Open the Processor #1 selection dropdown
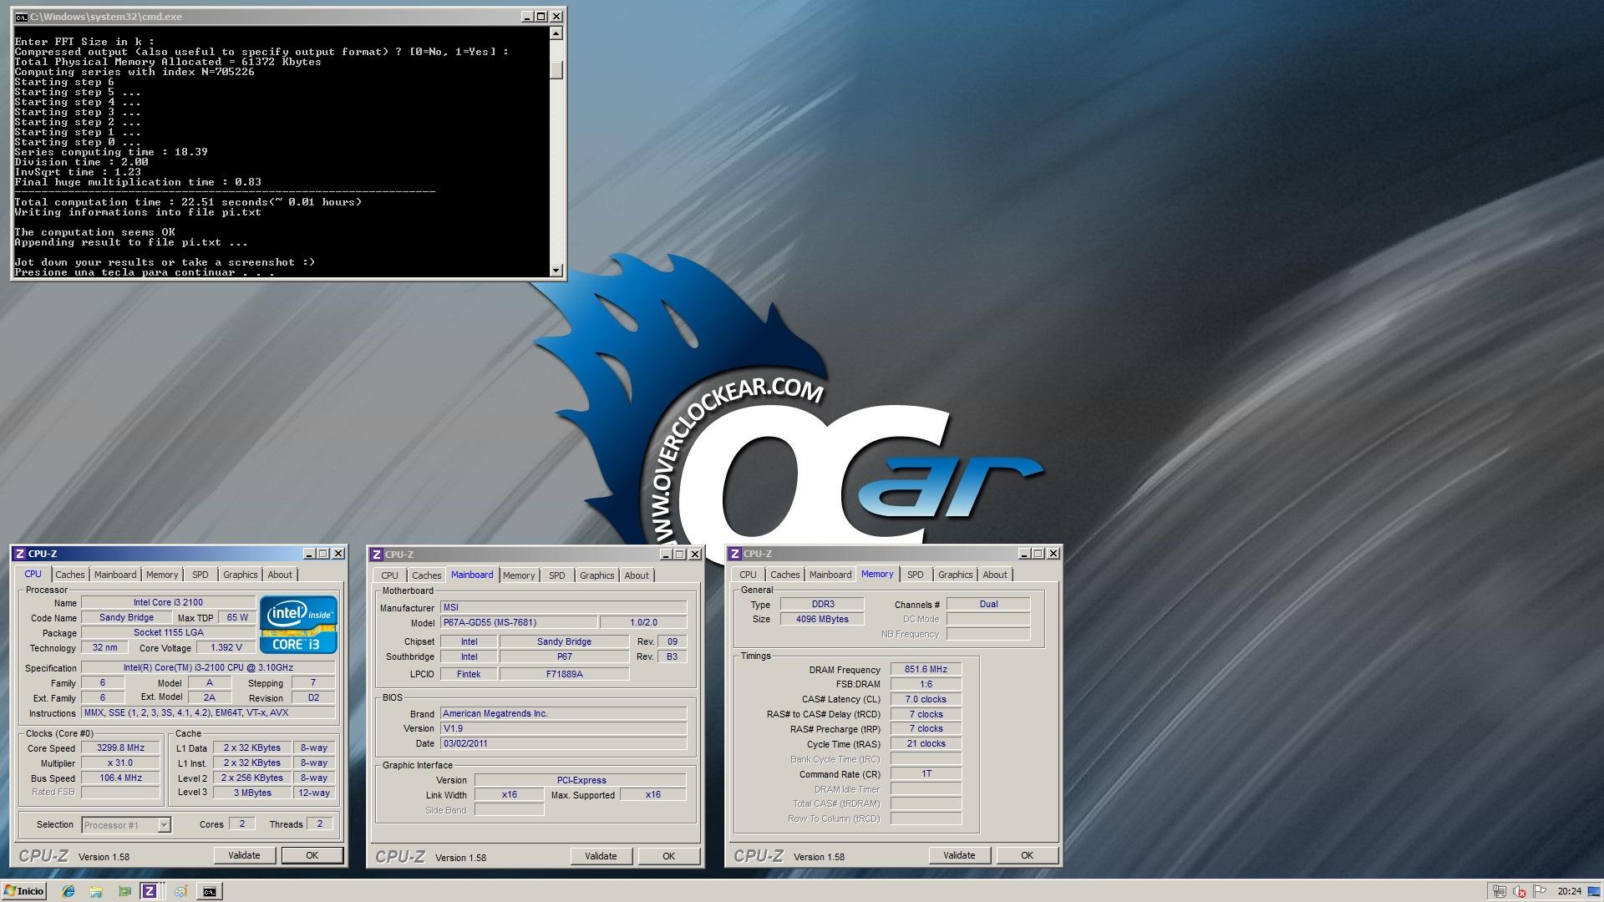 tap(126, 825)
